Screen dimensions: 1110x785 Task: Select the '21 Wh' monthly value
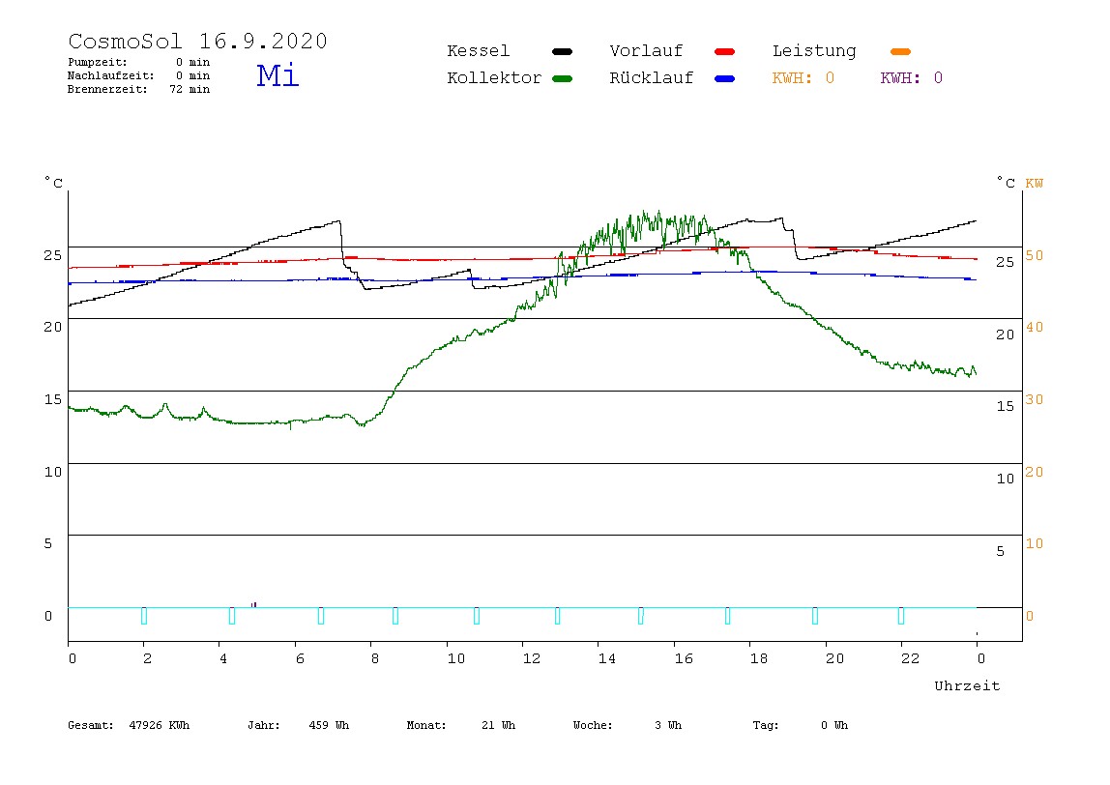click(498, 725)
